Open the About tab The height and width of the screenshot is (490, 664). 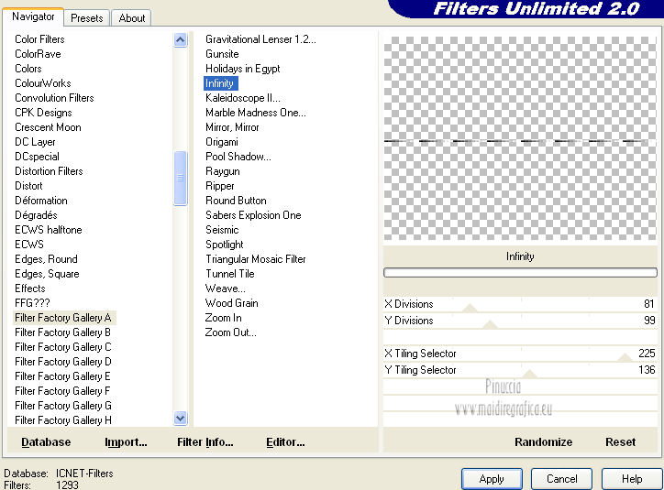click(132, 18)
